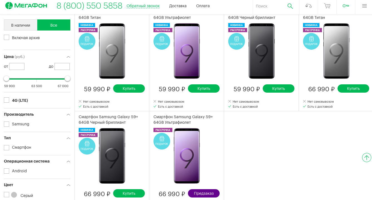Tick the Samsung manufacturer checkbox
This screenshot has width=372, height=200.
click(7, 124)
